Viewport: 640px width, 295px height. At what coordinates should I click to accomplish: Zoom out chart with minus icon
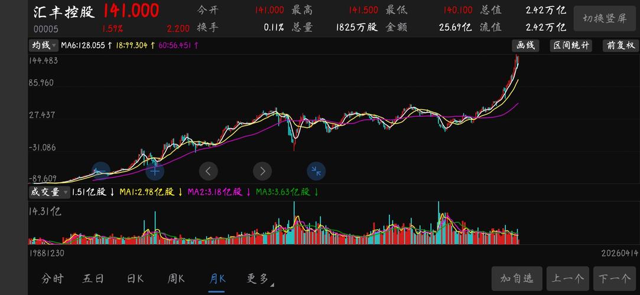coord(101,171)
